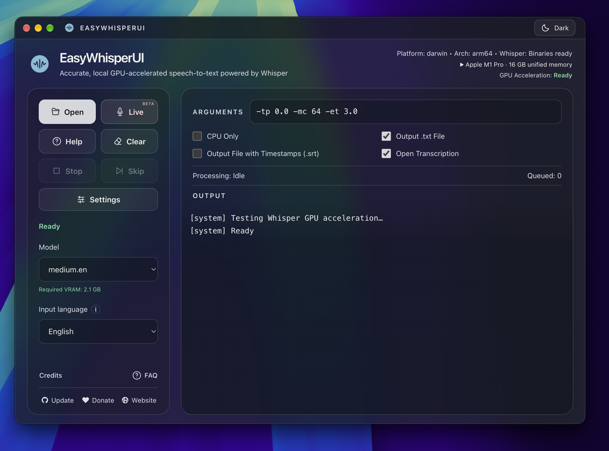
Task: Click the Open folder button
Action: click(x=67, y=112)
